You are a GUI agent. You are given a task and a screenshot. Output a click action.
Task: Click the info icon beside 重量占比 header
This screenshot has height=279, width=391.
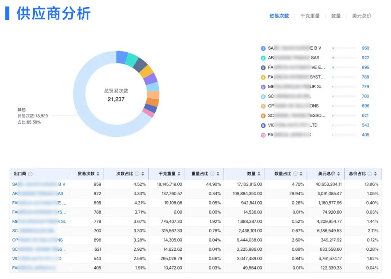pyautogui.click(x=212, y=174)
